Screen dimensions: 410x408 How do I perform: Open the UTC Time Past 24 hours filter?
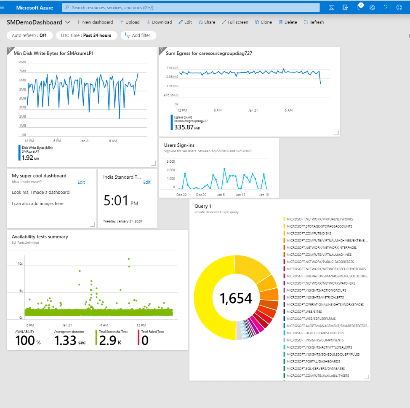(86, 35)
